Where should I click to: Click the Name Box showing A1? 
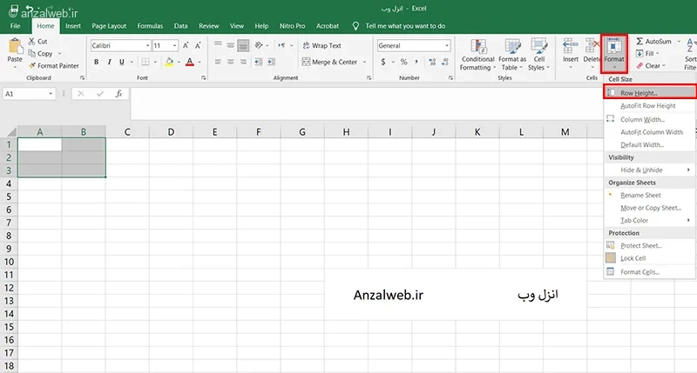point(30,94)
